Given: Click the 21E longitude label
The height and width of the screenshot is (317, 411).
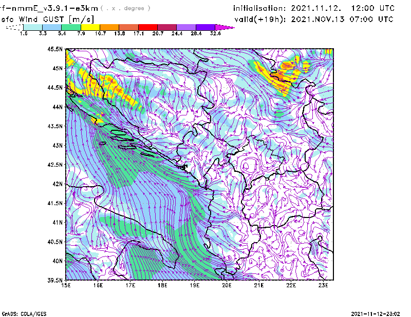Looking at the screenshot, I should (x=259, y=285).
